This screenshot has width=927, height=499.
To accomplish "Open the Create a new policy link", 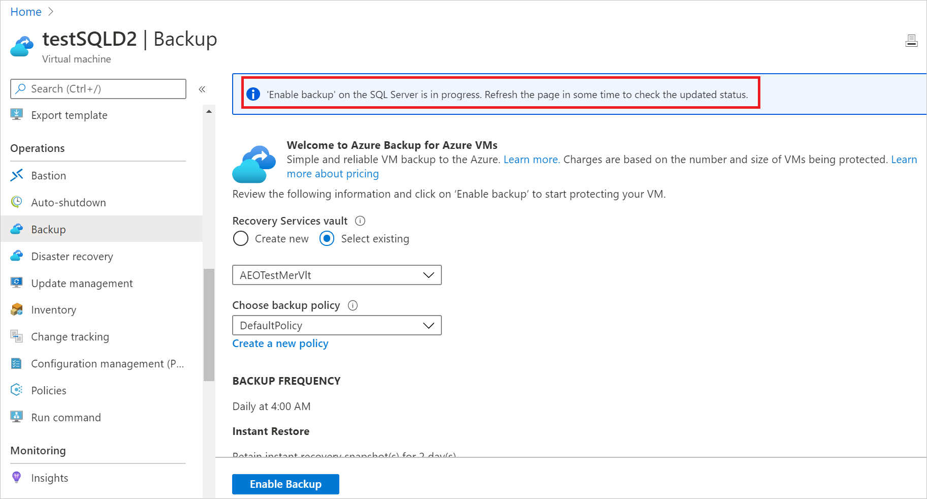I will point(280,343).
